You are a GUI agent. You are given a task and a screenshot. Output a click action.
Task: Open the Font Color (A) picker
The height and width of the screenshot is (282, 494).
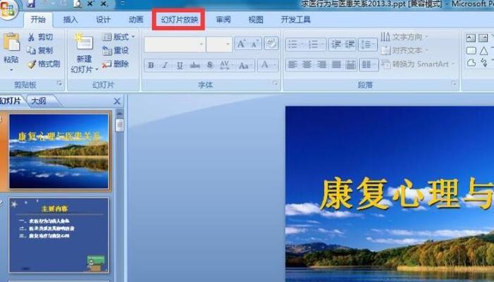point(268,66)
